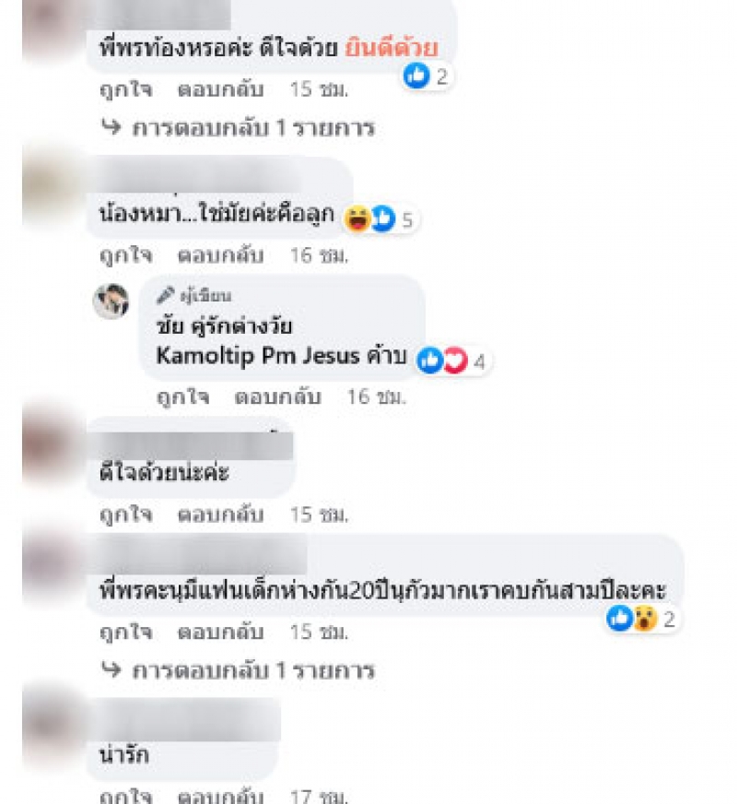This screenshot has height=804, width=737.
Task: Like the author's reply comment
Action: pos(182,396)
